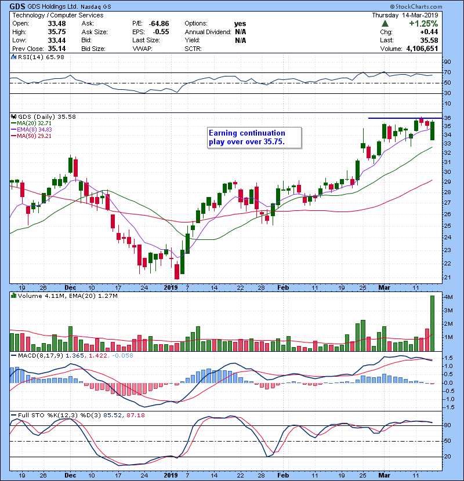Click the stochastic 87.18 %D value
The width and height of the screenshot is (464, 481).
(135, 416)
